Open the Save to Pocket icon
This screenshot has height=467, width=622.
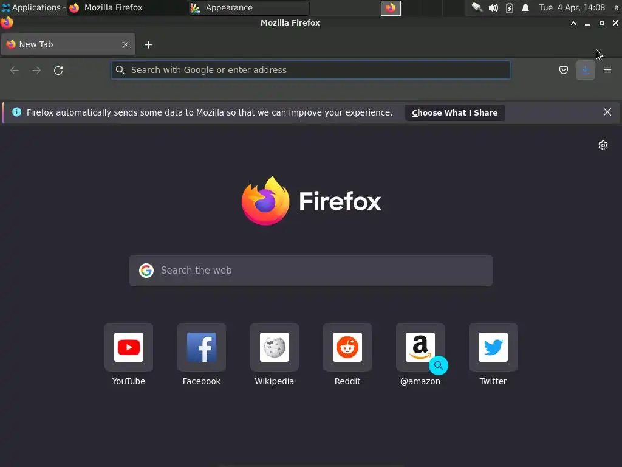[563, 71]
